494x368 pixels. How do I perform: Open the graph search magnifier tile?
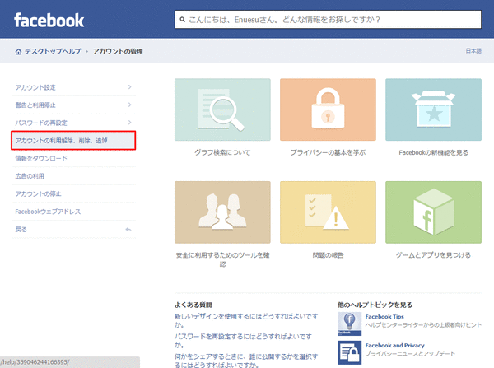[x=222, y=109]
